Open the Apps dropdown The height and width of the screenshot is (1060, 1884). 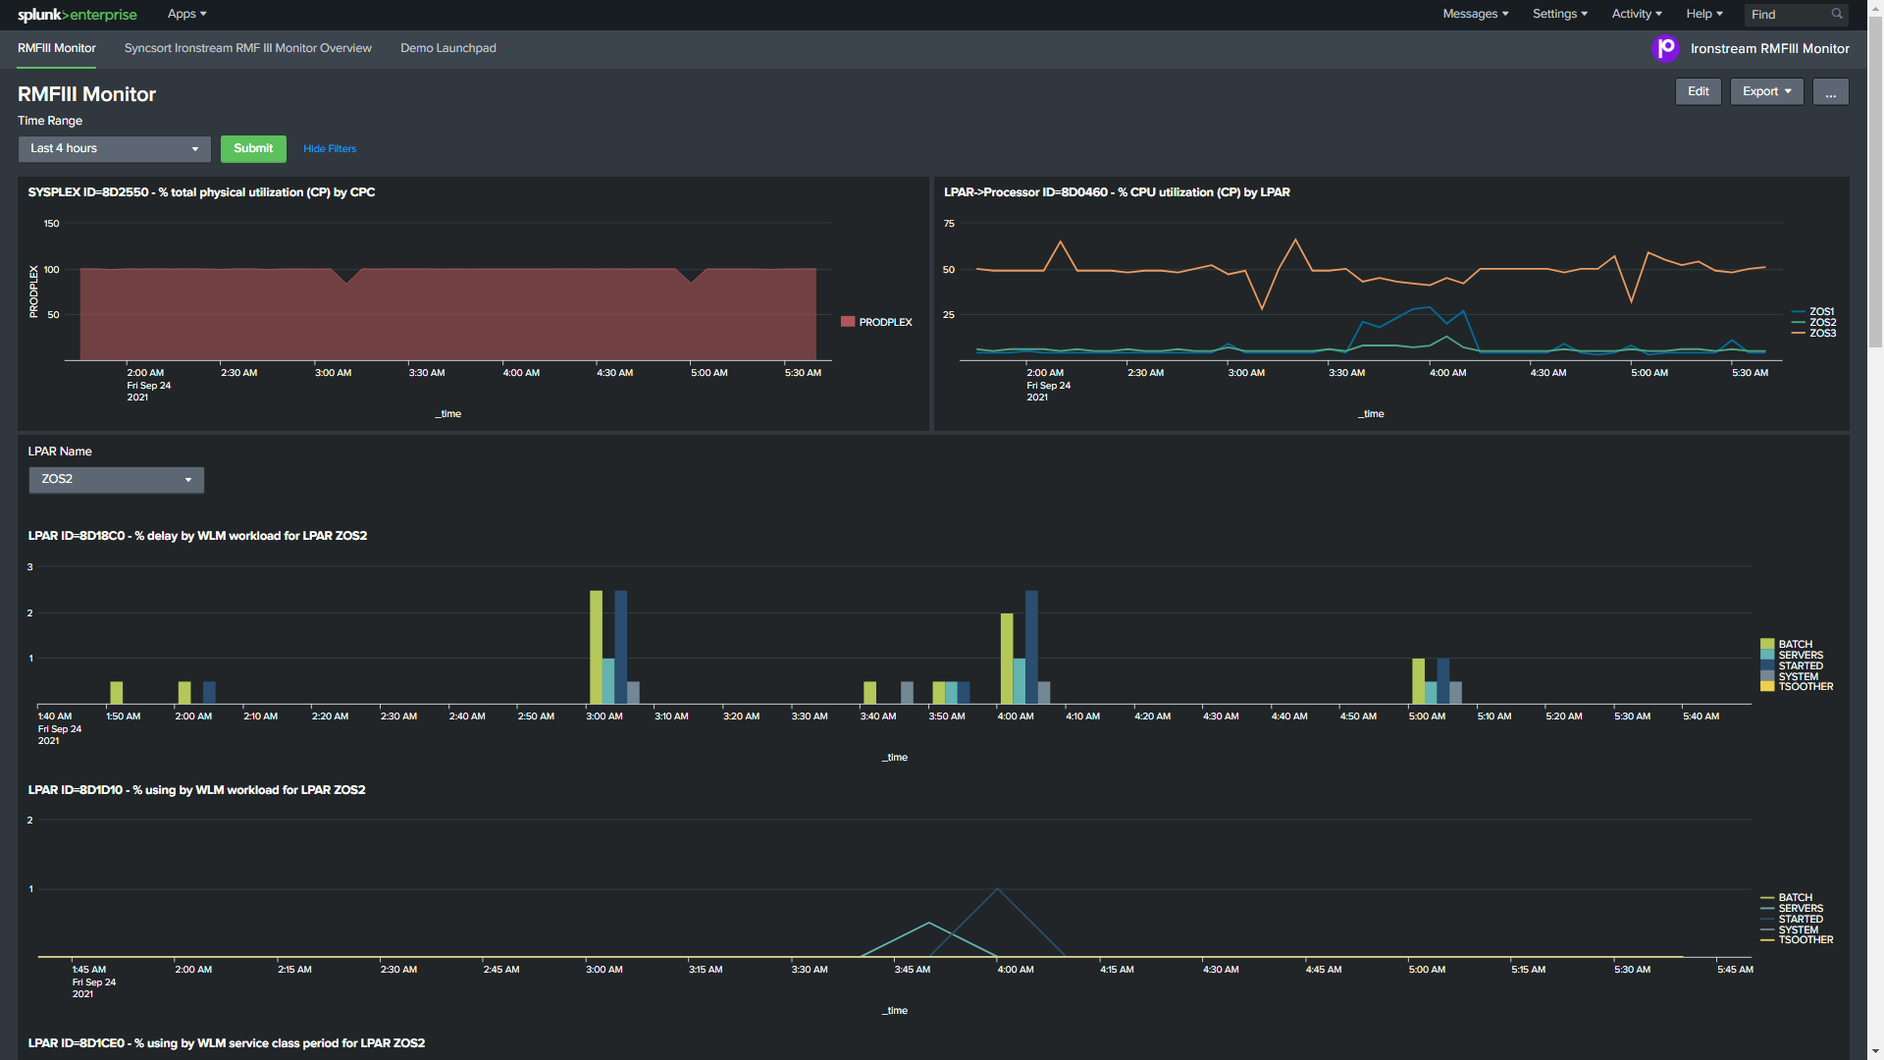tap(185, 14)
